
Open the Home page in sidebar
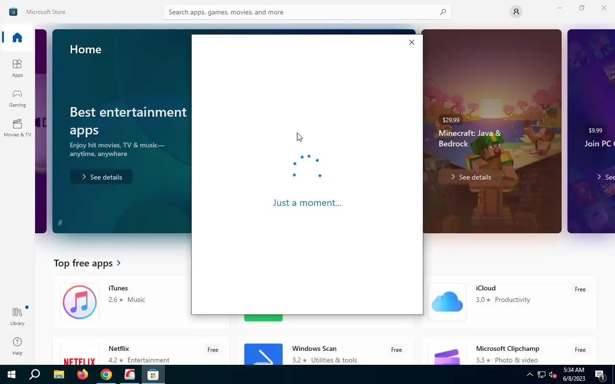tap(17, 37)
